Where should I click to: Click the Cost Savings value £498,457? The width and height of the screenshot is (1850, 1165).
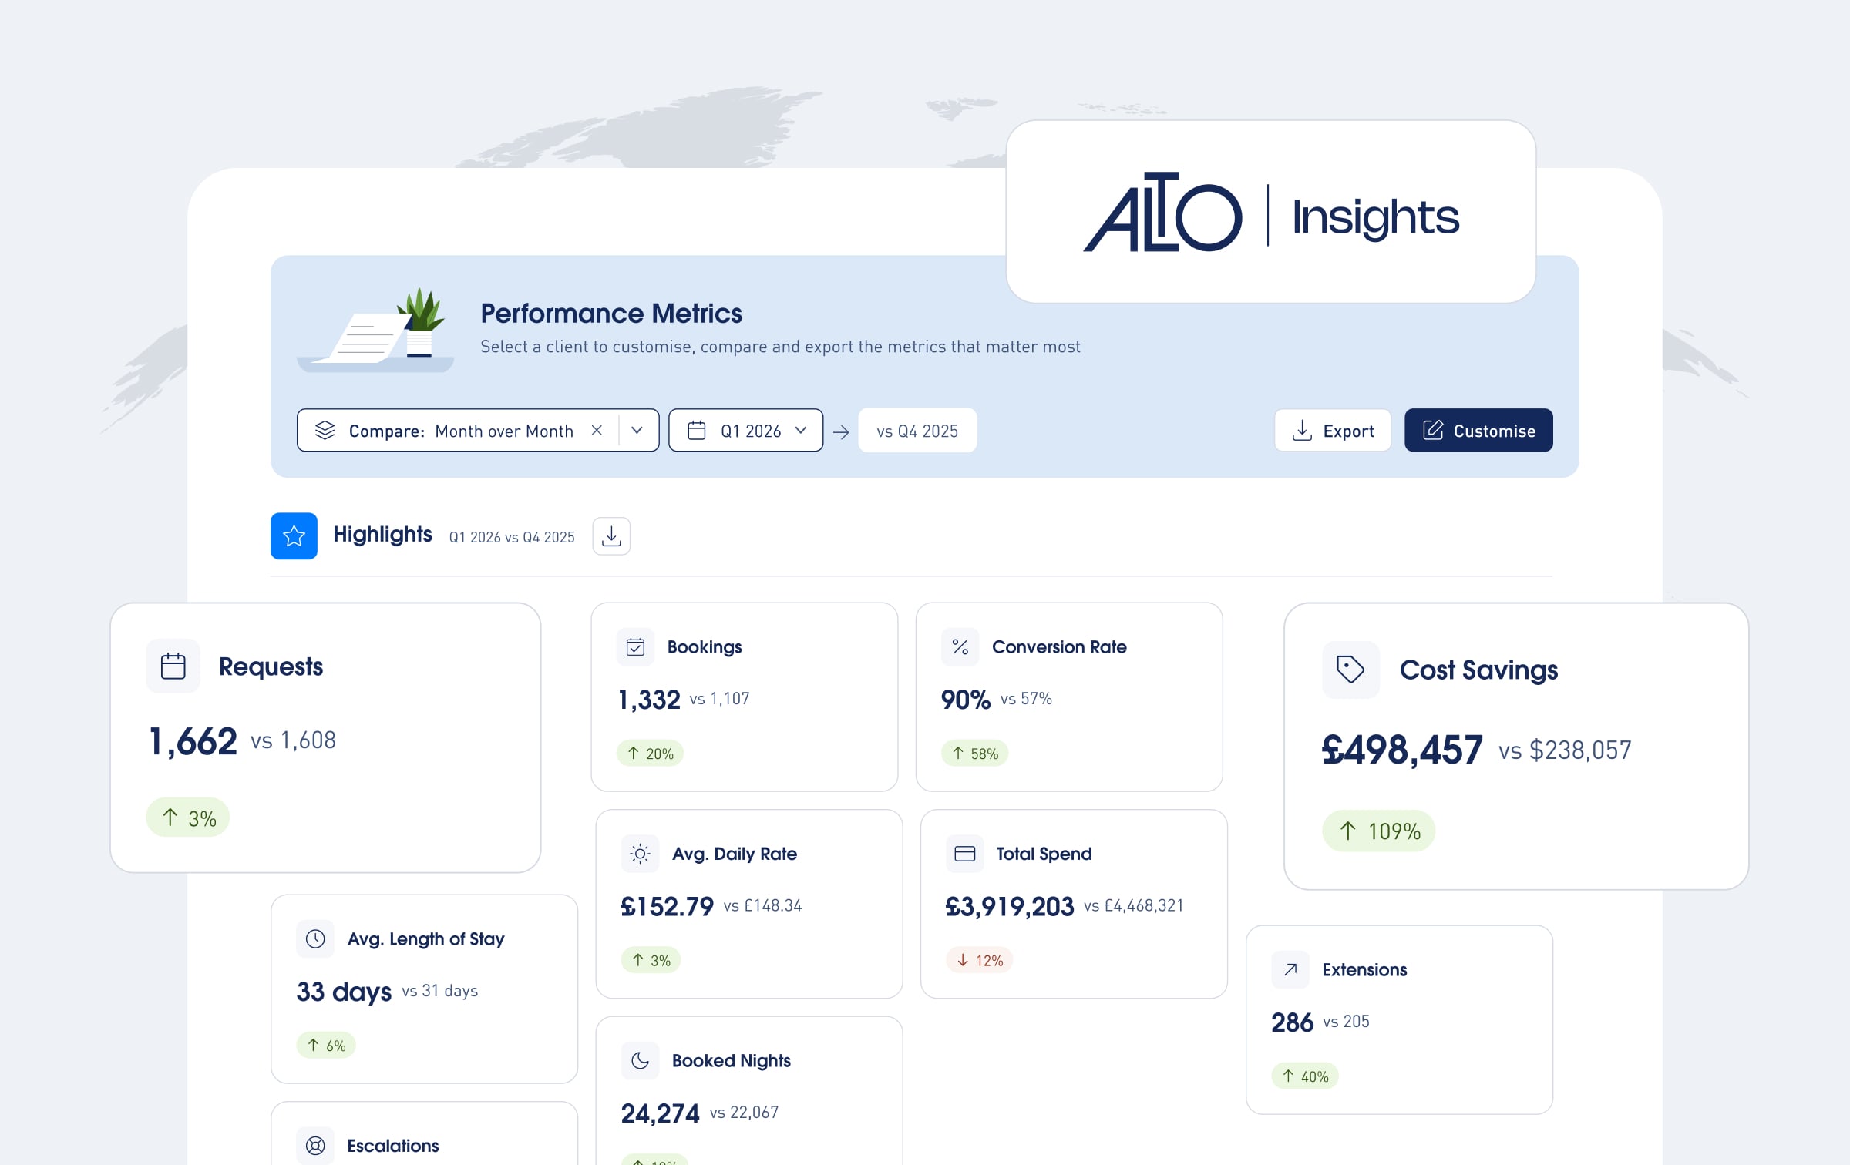(x=1402, y=750)
